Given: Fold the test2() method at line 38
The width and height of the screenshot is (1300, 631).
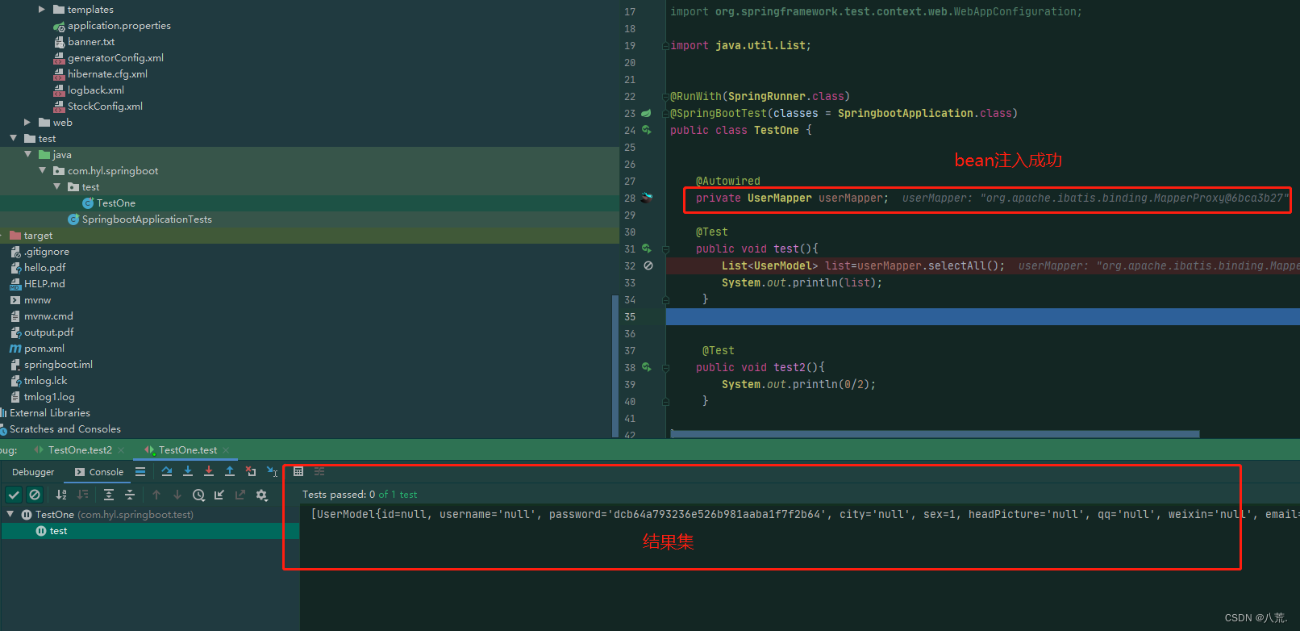Looking at the screenshot, I should point(666,368).
